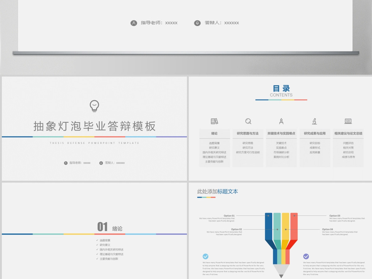Click the large 01 section number
Image resolution: width=372 pixels, height=279 pixels.
pos(102,227)
